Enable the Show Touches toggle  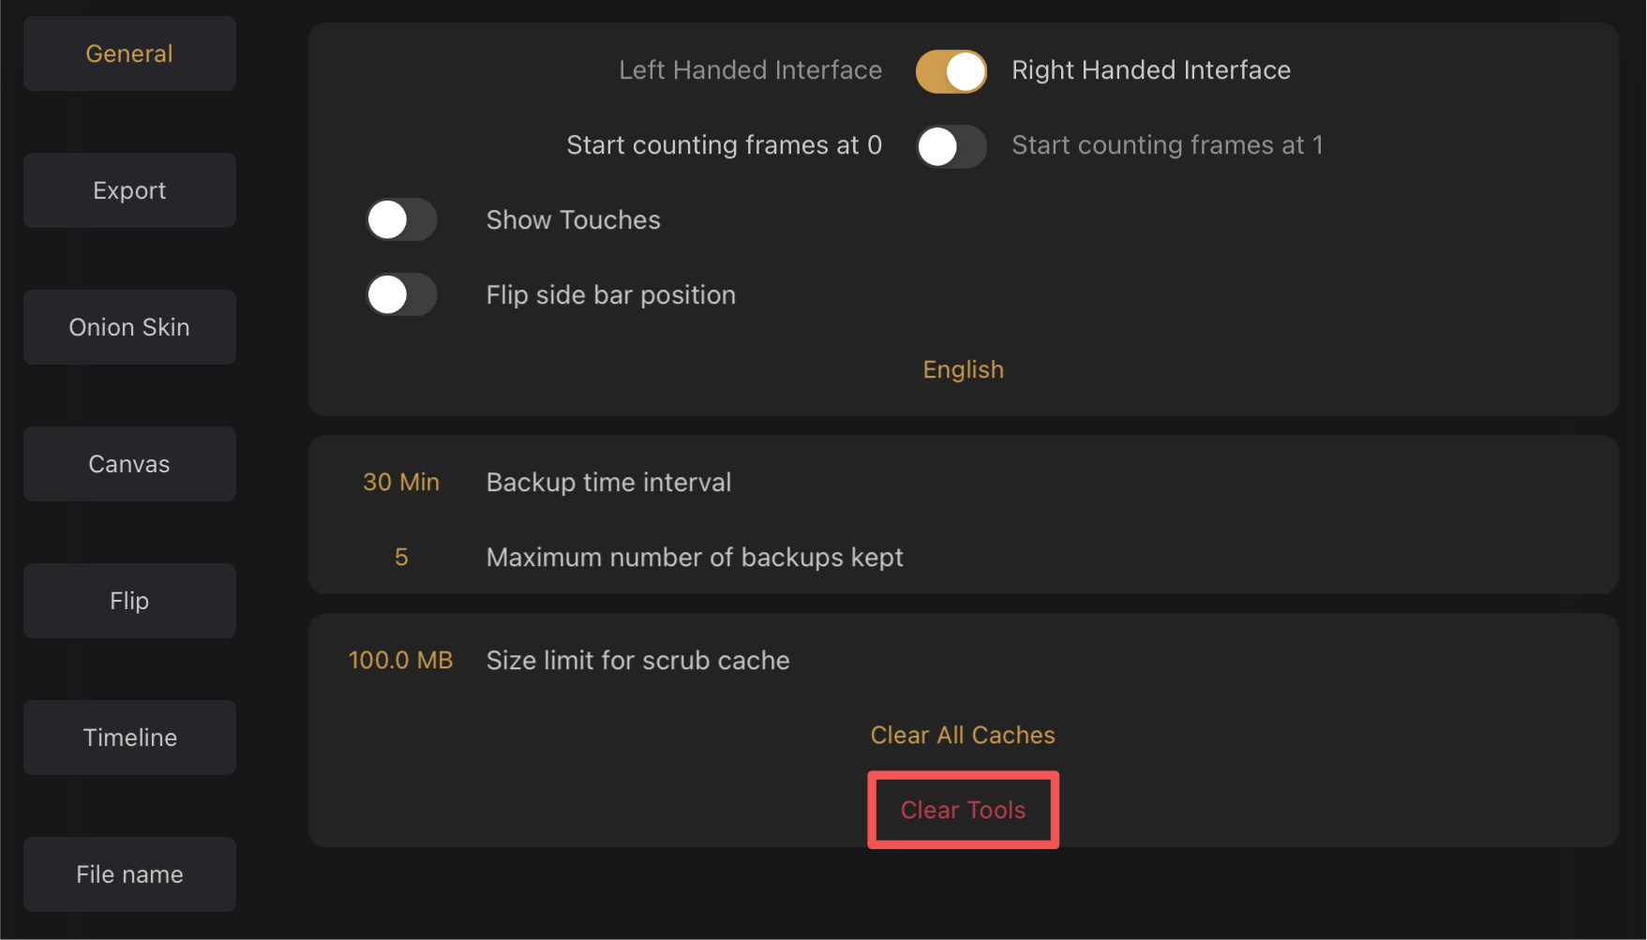tap(401, 220)
